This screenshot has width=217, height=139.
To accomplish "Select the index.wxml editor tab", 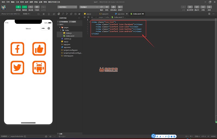I will [x=137, y=14].
